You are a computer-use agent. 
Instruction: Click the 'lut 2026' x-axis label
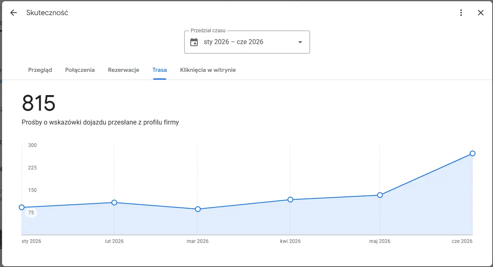coord(114,241)
